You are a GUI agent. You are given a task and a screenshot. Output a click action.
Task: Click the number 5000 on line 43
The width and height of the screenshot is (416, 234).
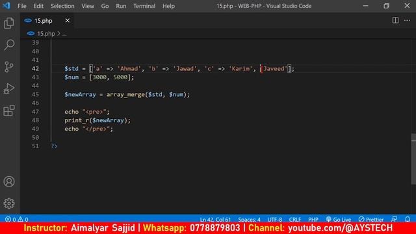(120, 77)
